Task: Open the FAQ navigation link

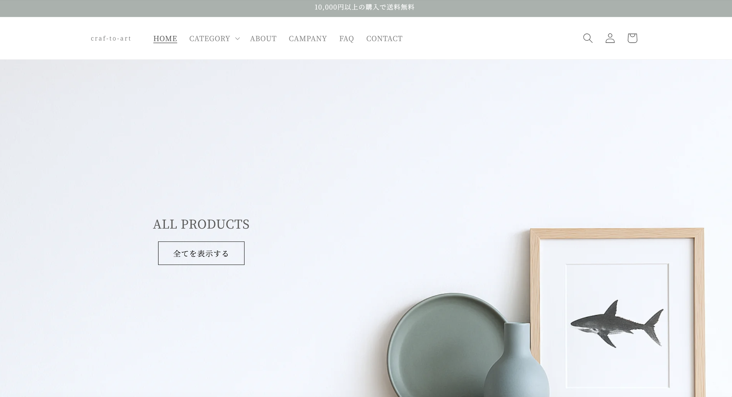Action: click(346, 38)
